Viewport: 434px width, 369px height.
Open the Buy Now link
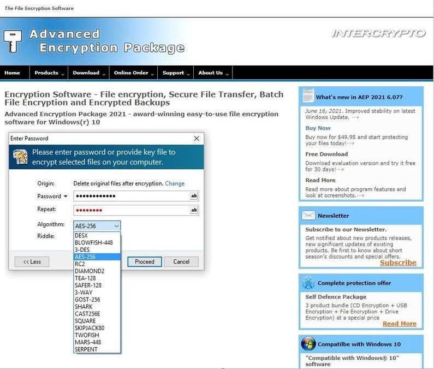318,128
